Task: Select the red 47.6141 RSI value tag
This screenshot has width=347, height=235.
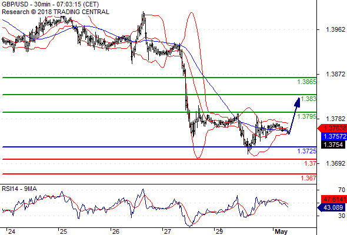Action: [333, 199]
